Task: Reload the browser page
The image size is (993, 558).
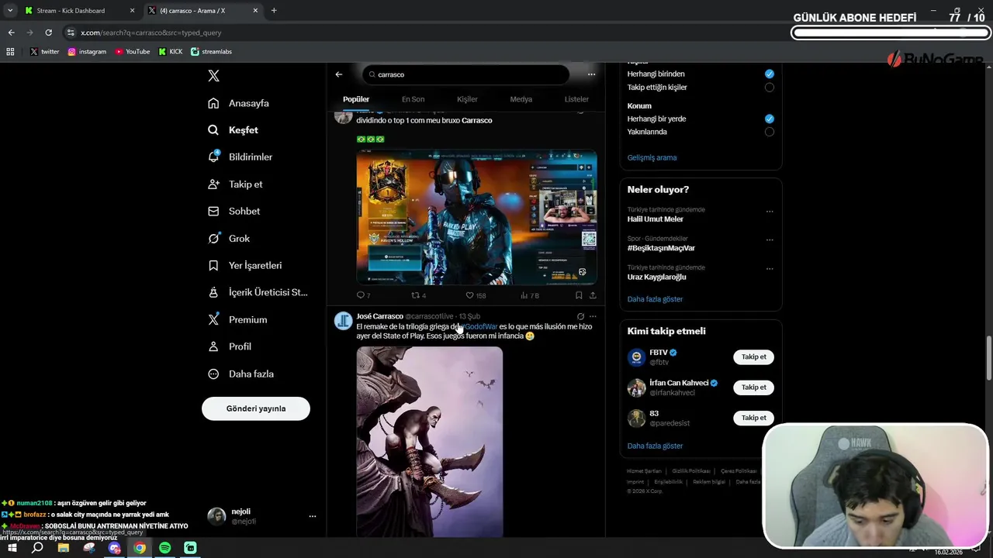Action: [x=48, y=33]
